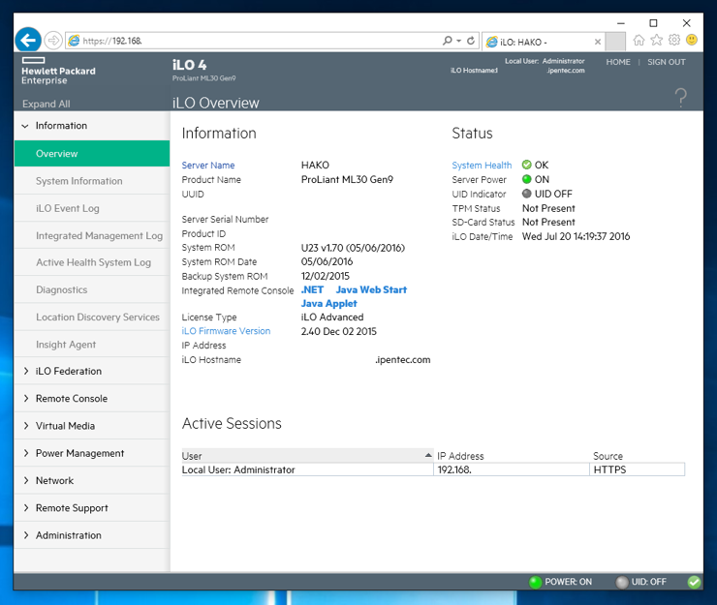Click Expand All in sidebar
717x605 pixels.
click(47, 104)
